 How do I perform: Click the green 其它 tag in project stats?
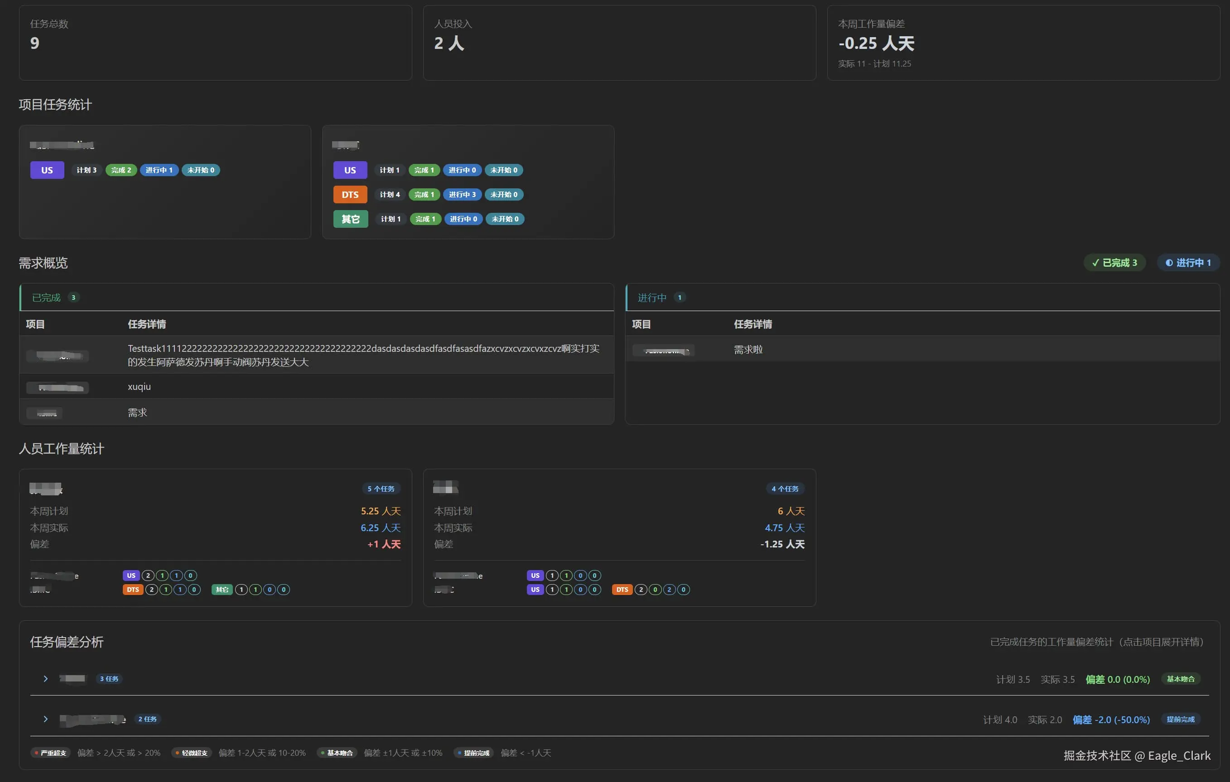(x=350, y=219)
